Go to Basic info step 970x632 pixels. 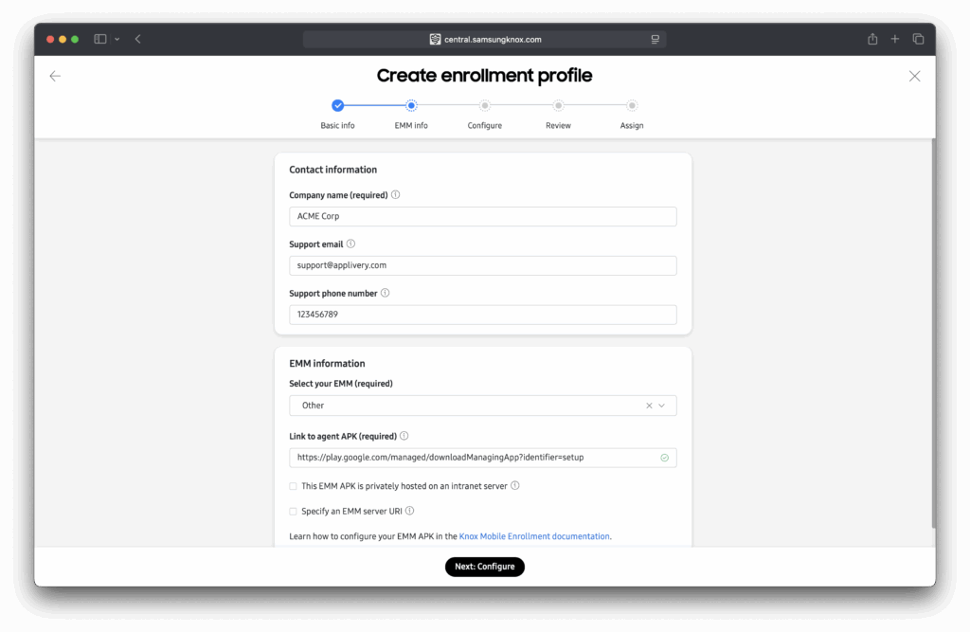coord(338,106)
